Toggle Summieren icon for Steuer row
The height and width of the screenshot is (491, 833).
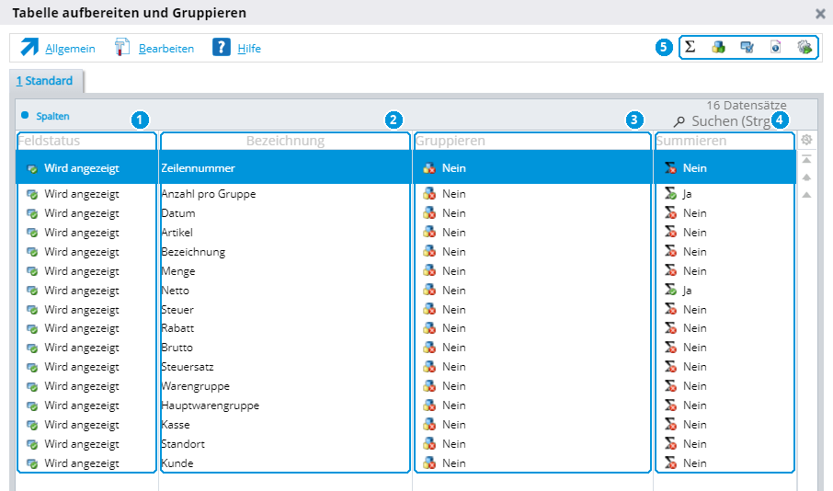(670, 309)
